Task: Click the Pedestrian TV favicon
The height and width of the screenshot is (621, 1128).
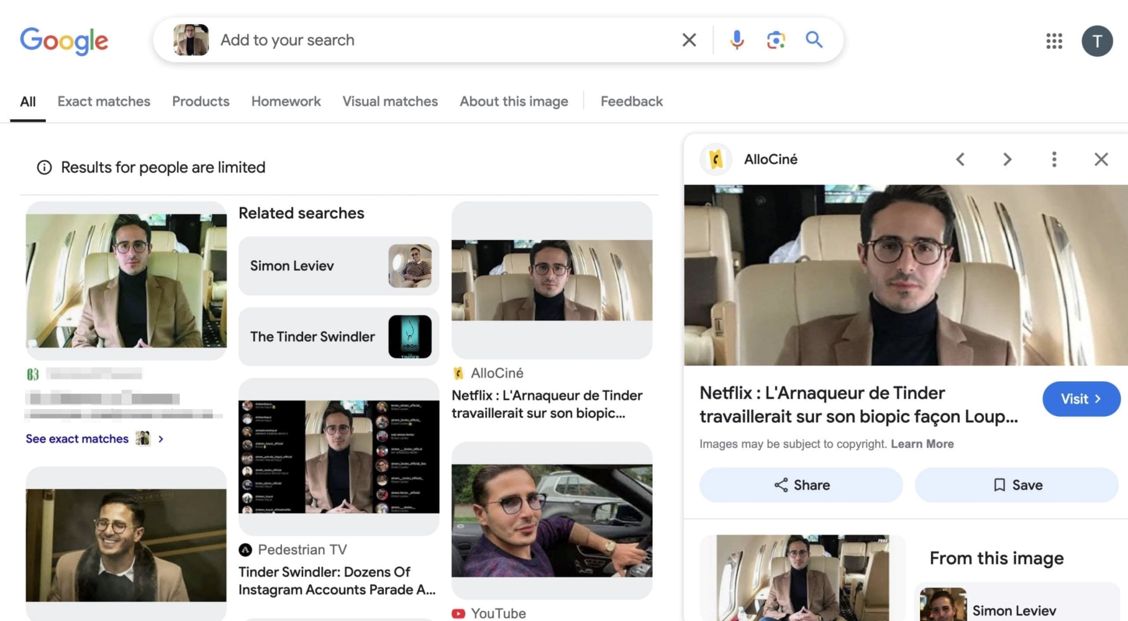Action: click(245, 550)
